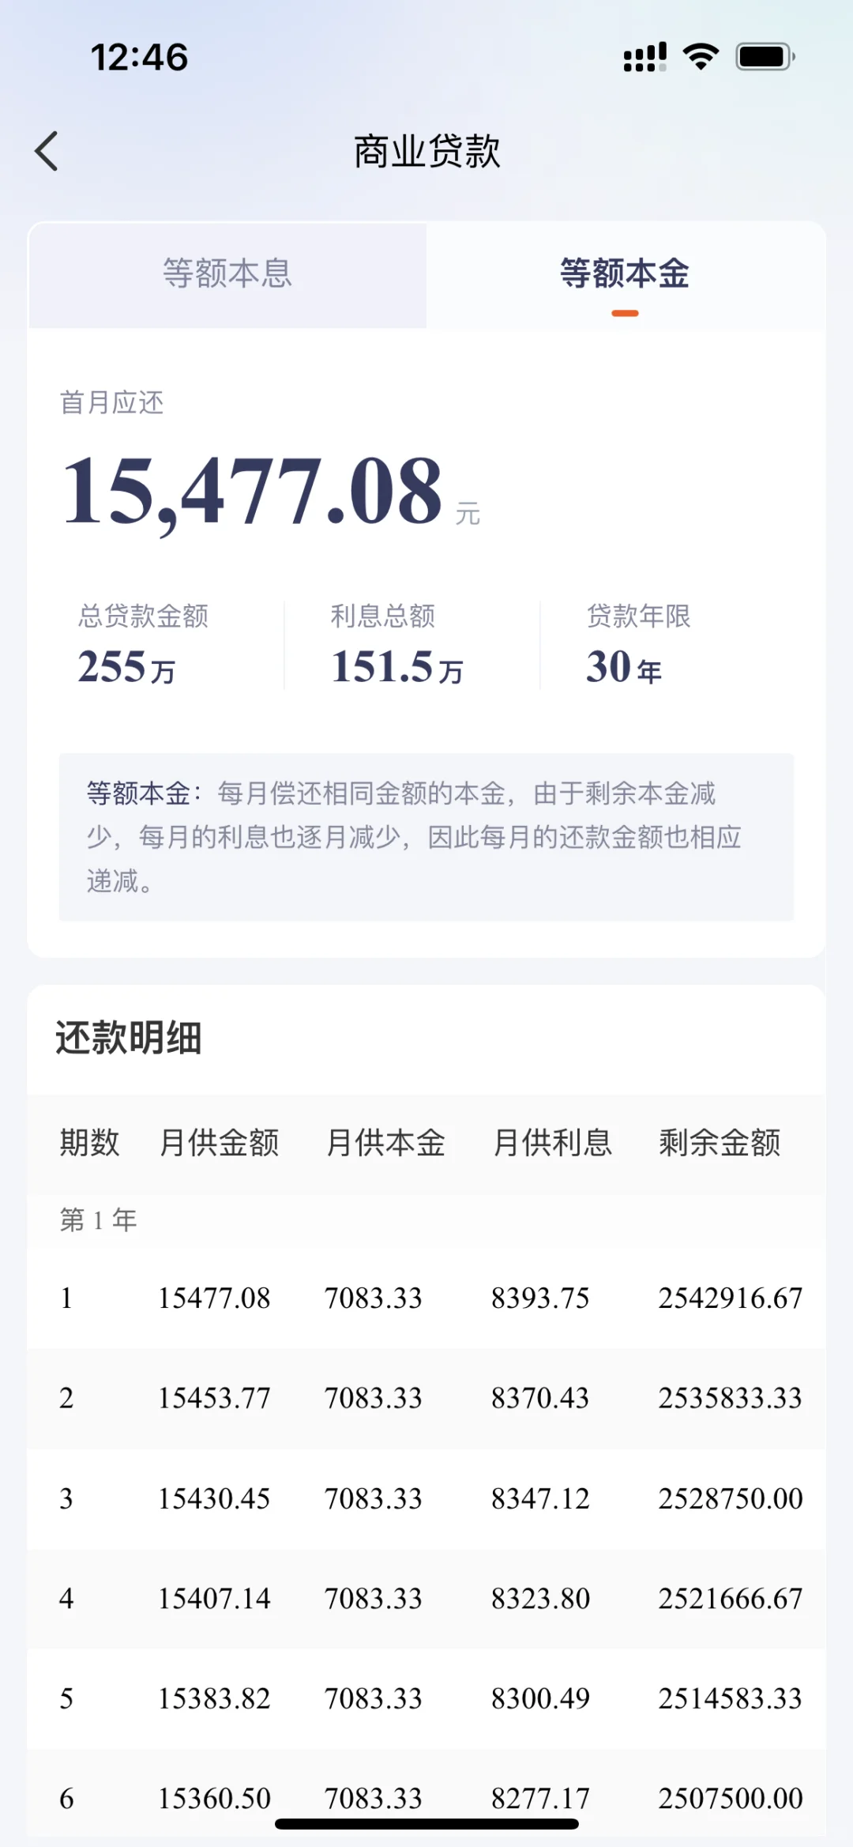Tap the 还款明细 section heading
The height and width of the screenshot is (1847, 853).
tap(129, 1038)
